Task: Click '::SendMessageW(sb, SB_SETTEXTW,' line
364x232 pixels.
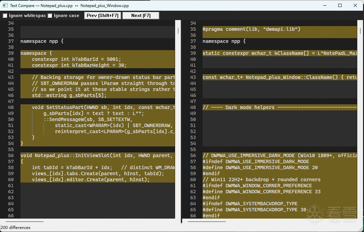Action: (88, 120)
